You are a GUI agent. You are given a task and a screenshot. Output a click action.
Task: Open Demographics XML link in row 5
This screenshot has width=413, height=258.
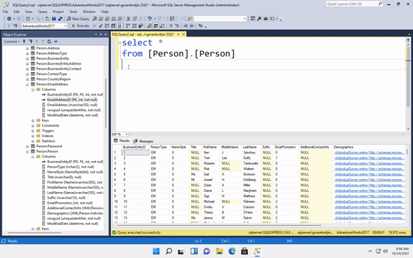tap(369, 174)
